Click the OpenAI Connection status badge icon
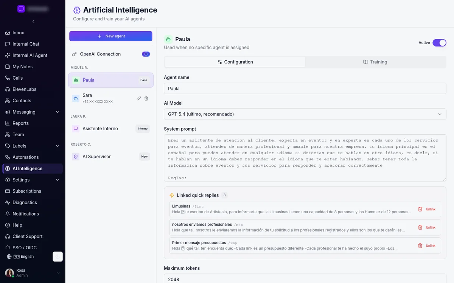 pyautogui.click(x=146, y=54)
